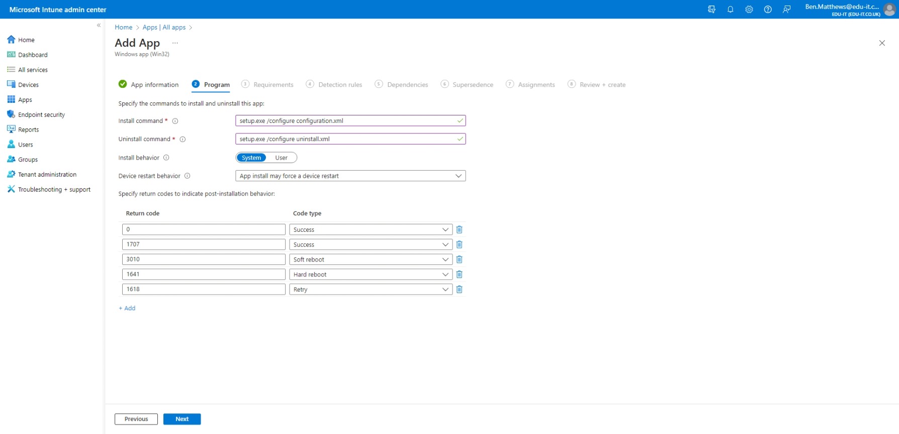Click the Endpoint security shield icon
This screenshot has height=434, width=899.
click(x=11, y=114)
